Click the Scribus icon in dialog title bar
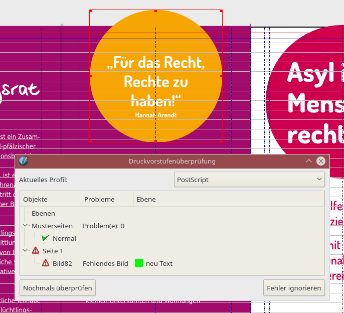The image size is (344, 313). (23, 161)
